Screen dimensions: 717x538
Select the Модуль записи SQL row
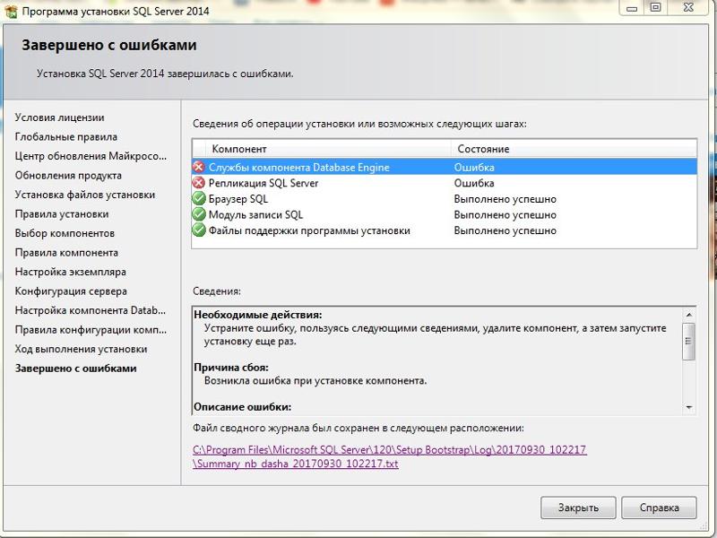coord(445,214)
